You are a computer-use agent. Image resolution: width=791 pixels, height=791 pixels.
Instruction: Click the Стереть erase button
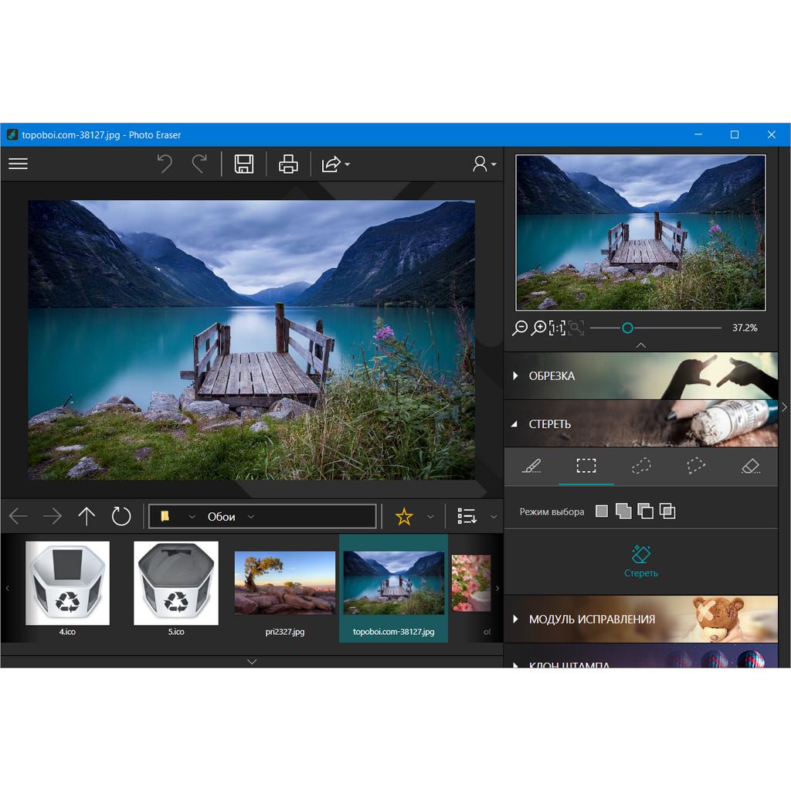[640, 561]
